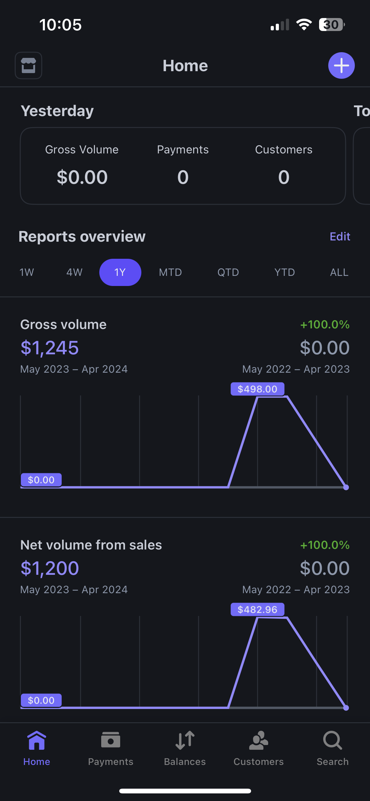Image resolution: width=370 pixels, height=801 pixels.
Task: Open the Balances arrows icon
Action: tap(185, 741)
